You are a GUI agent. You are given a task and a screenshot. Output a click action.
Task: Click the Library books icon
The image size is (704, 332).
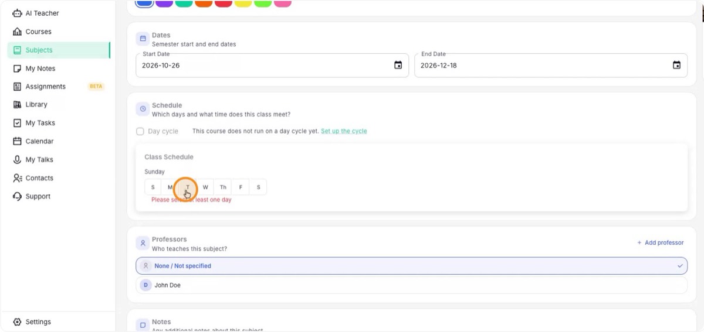coord(17,104)
